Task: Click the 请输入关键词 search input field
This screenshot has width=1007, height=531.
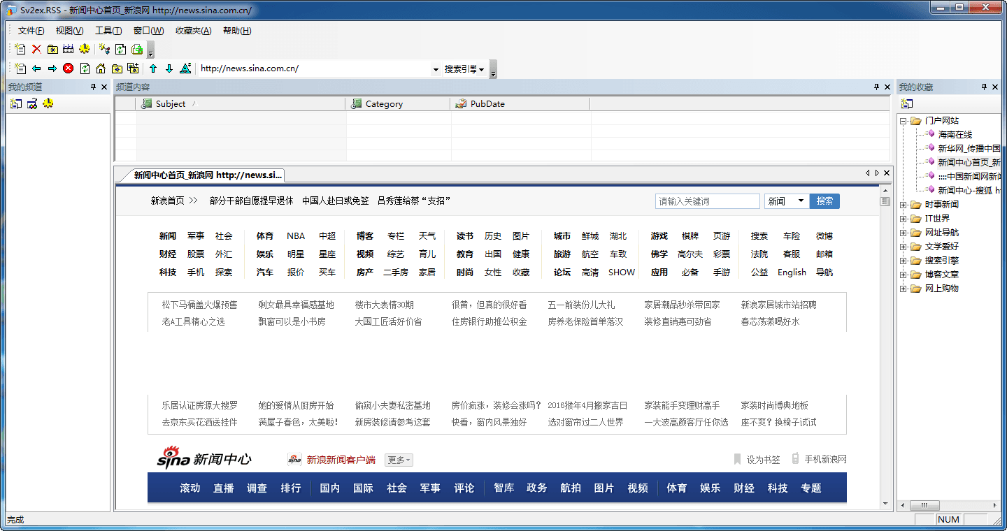Action: [x=707, y=201]
